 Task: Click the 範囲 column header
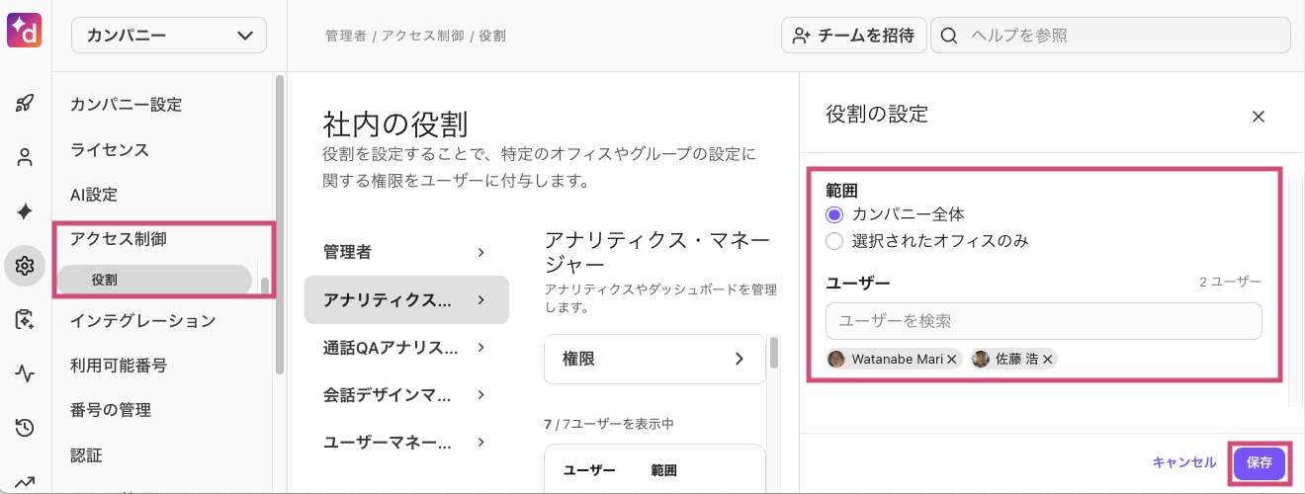663,471
